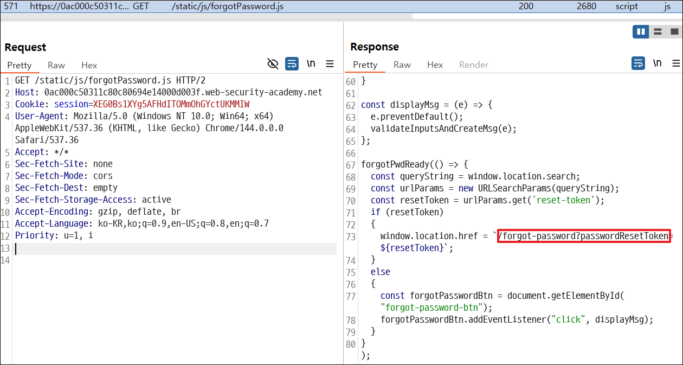Select history row 571 forgotPassword.js
This screenshot has height=365, width=683.
tap(341, 7)
